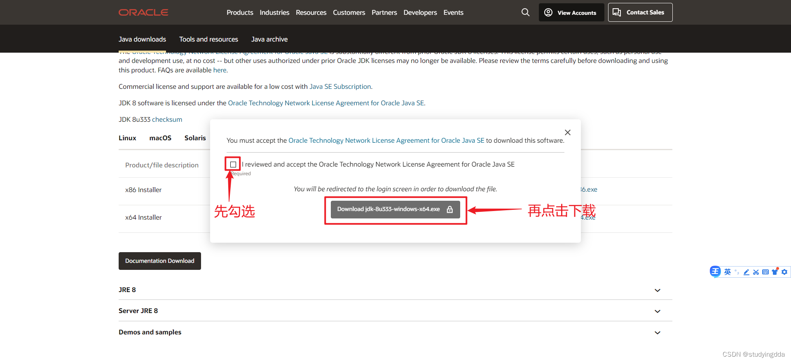
Task: Click Download jdk-8u333-windows-x64.exe button
Action: (x=395, y=209)
